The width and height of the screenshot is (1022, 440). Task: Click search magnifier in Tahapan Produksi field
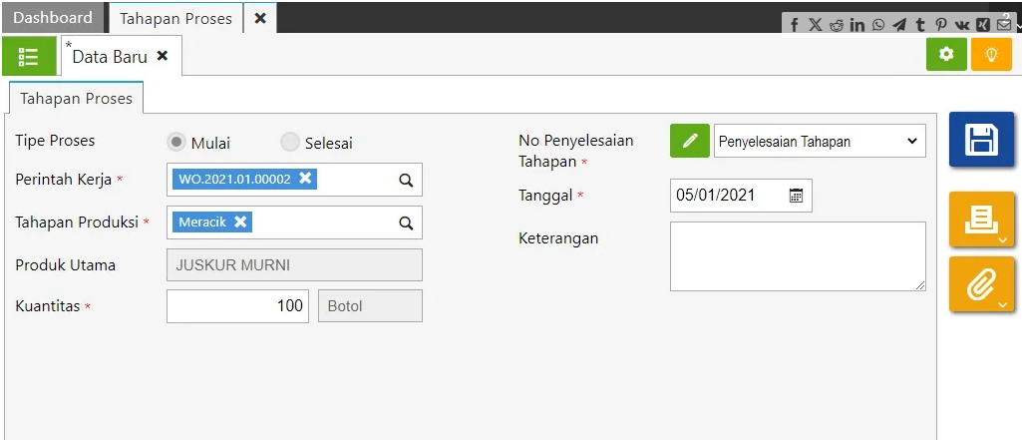click(406, 223)
